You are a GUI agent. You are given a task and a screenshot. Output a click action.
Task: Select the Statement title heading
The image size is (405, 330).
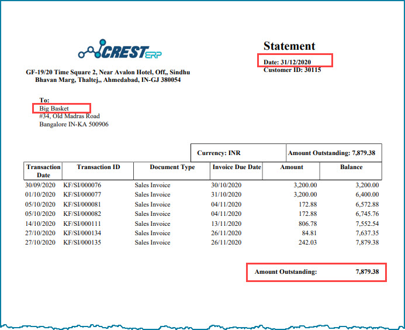[x=289, y=46]
